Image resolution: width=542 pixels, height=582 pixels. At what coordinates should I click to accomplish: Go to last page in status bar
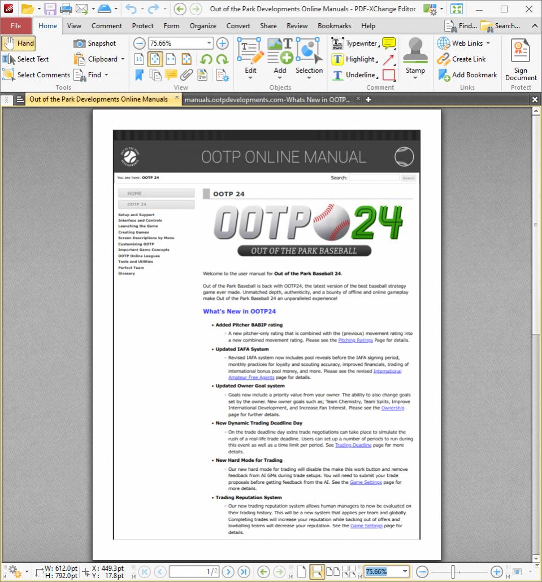[x=244, y=572]
